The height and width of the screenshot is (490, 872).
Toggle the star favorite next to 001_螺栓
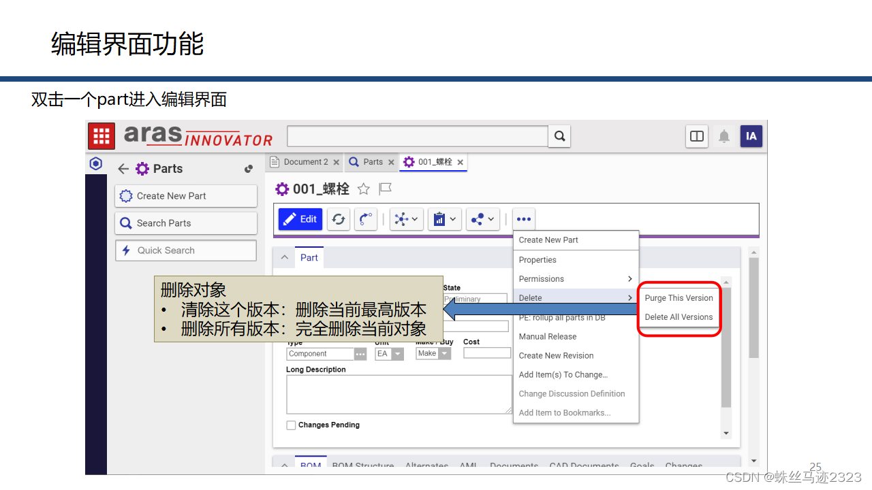[x=364, y=189]
